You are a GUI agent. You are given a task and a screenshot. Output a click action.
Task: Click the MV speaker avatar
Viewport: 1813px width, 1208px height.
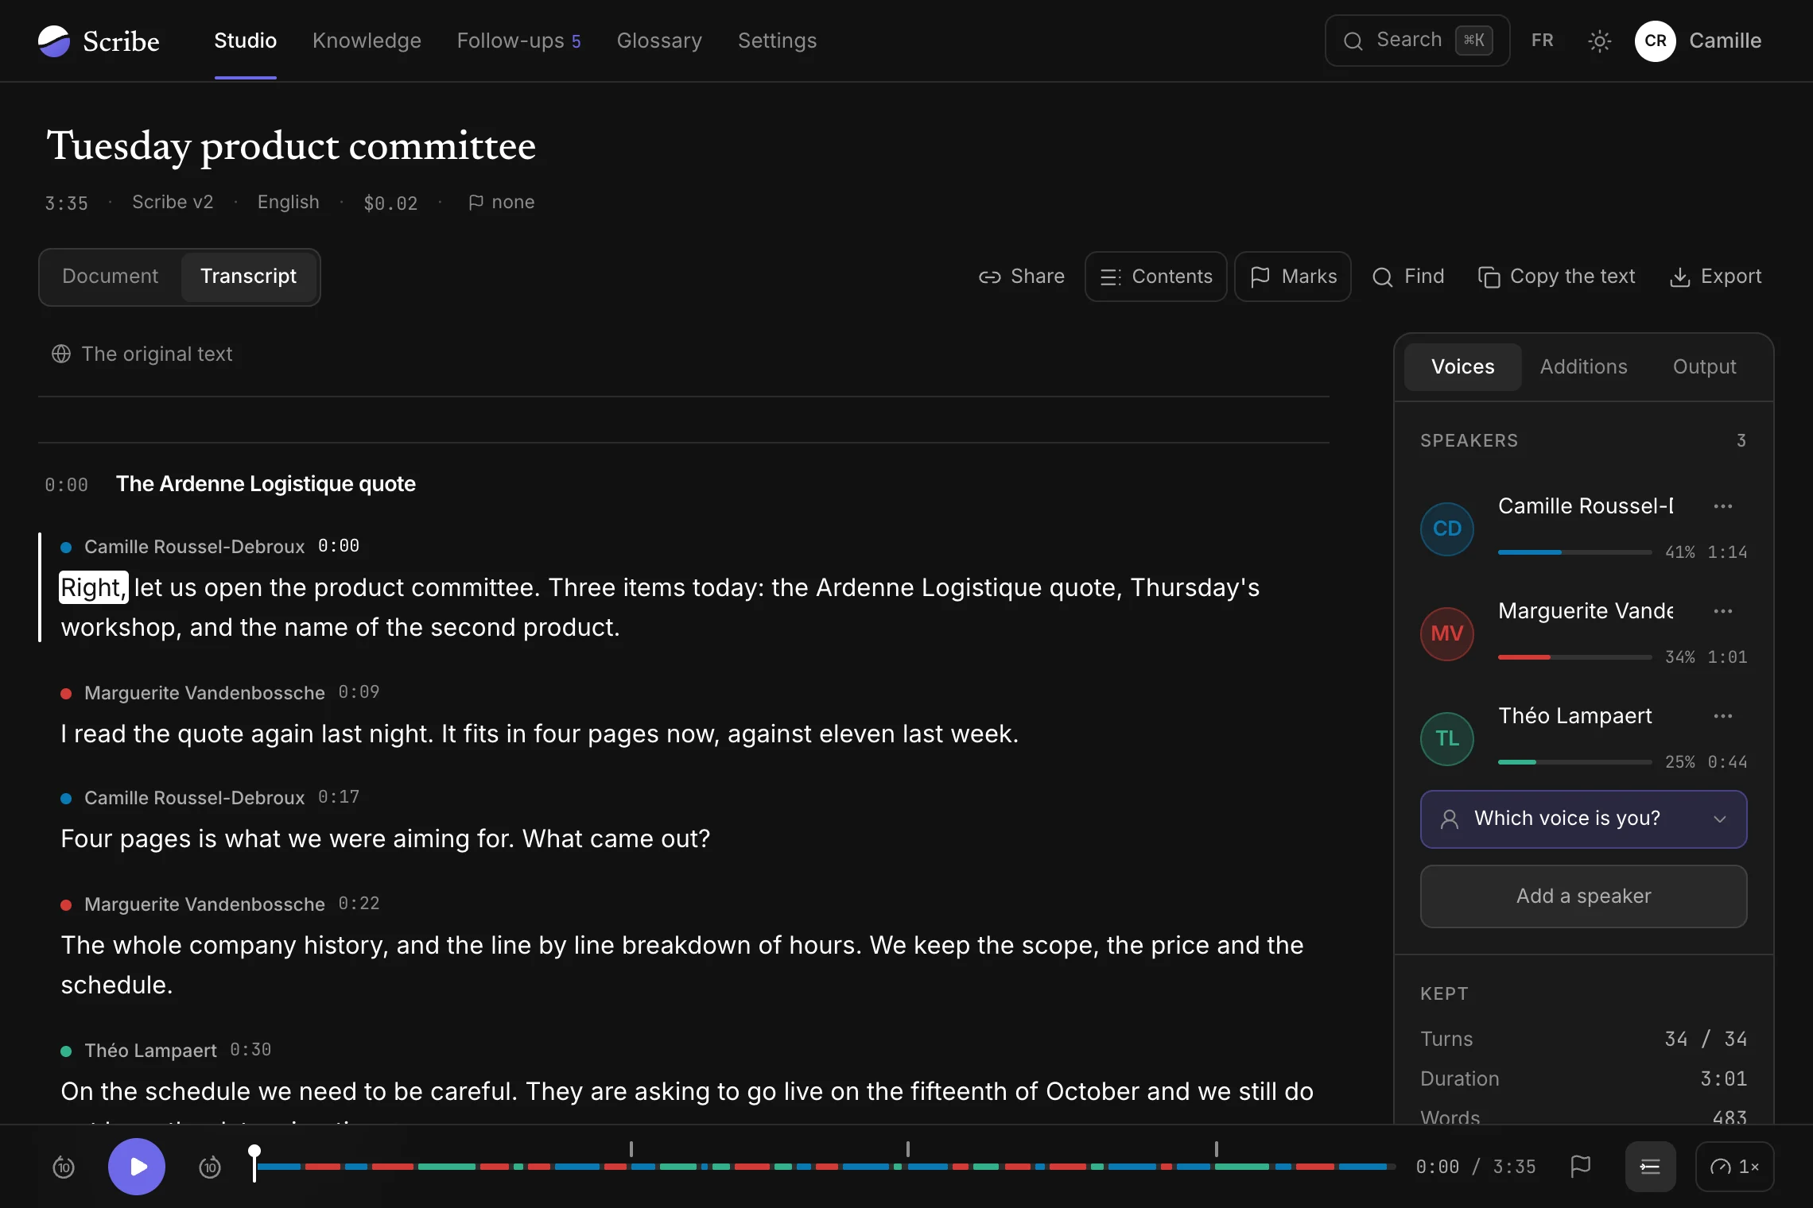coord(1447,633)
